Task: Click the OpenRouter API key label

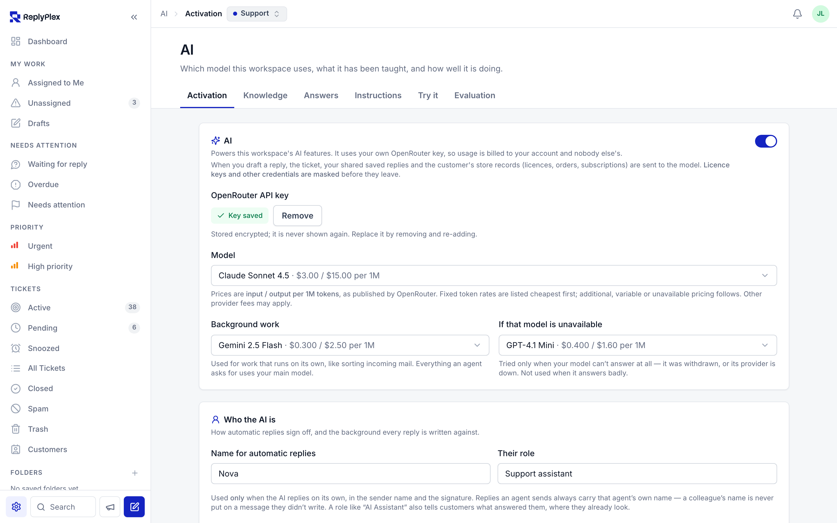Action: 250,196
